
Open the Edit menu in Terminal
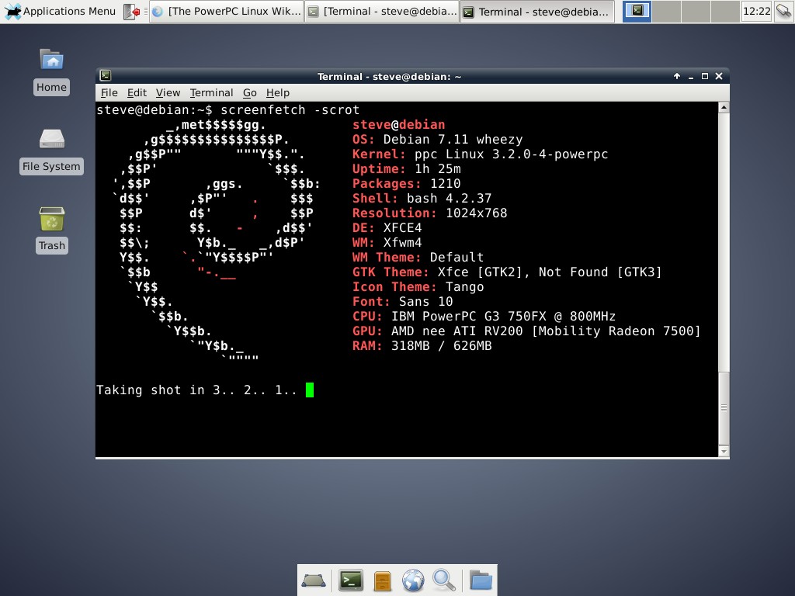tap(137, 93)
